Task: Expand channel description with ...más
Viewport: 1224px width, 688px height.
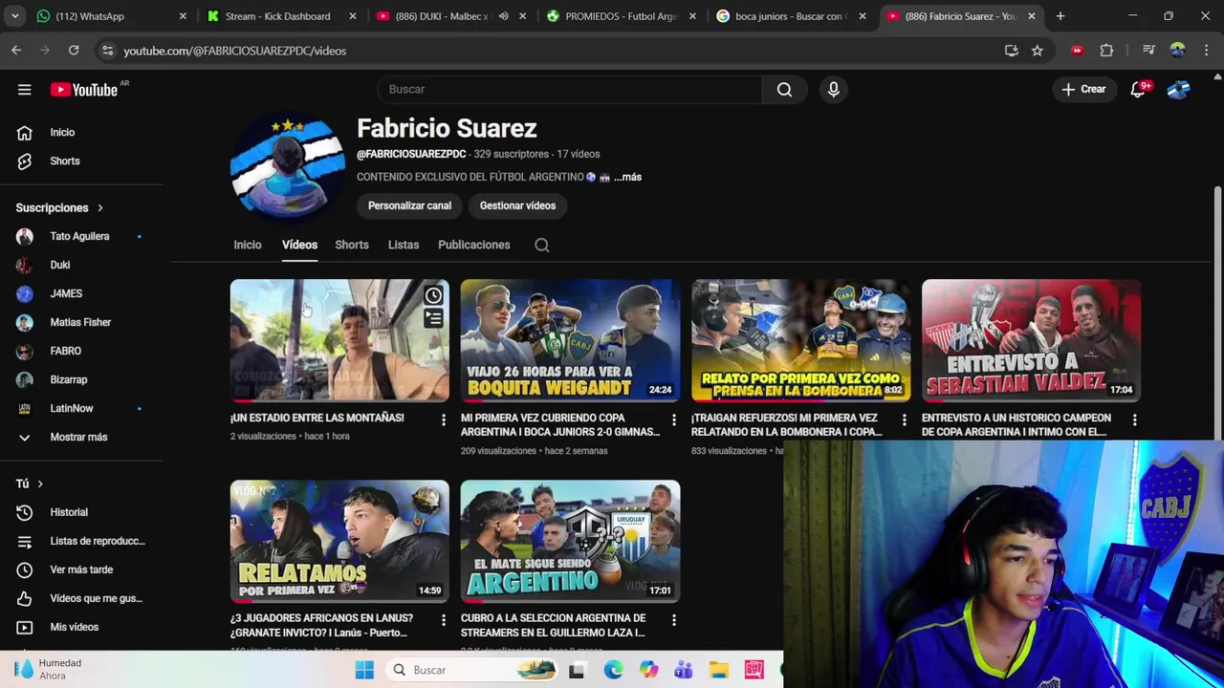Action: pyautogui.click(x=627, y=177)
